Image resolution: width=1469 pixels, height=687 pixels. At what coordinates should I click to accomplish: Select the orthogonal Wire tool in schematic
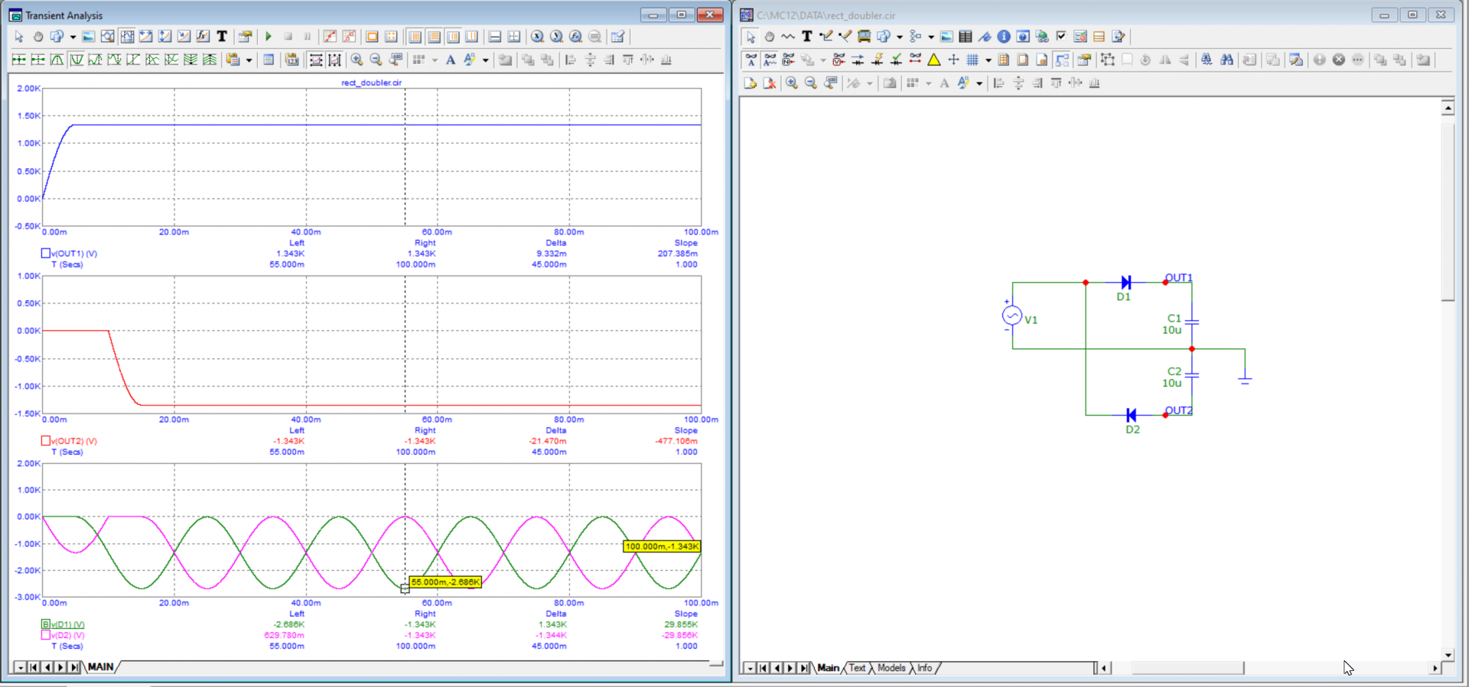click(826, 36)
